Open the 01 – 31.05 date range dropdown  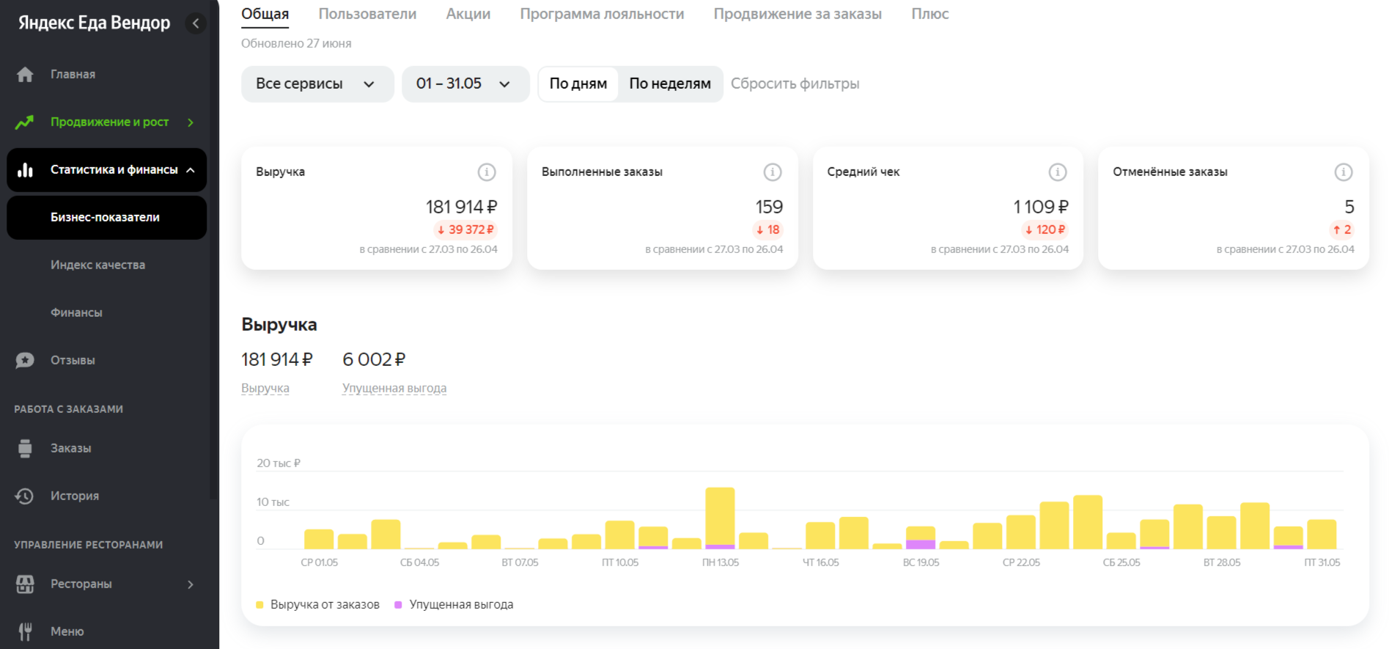click(x=465, y=84)
